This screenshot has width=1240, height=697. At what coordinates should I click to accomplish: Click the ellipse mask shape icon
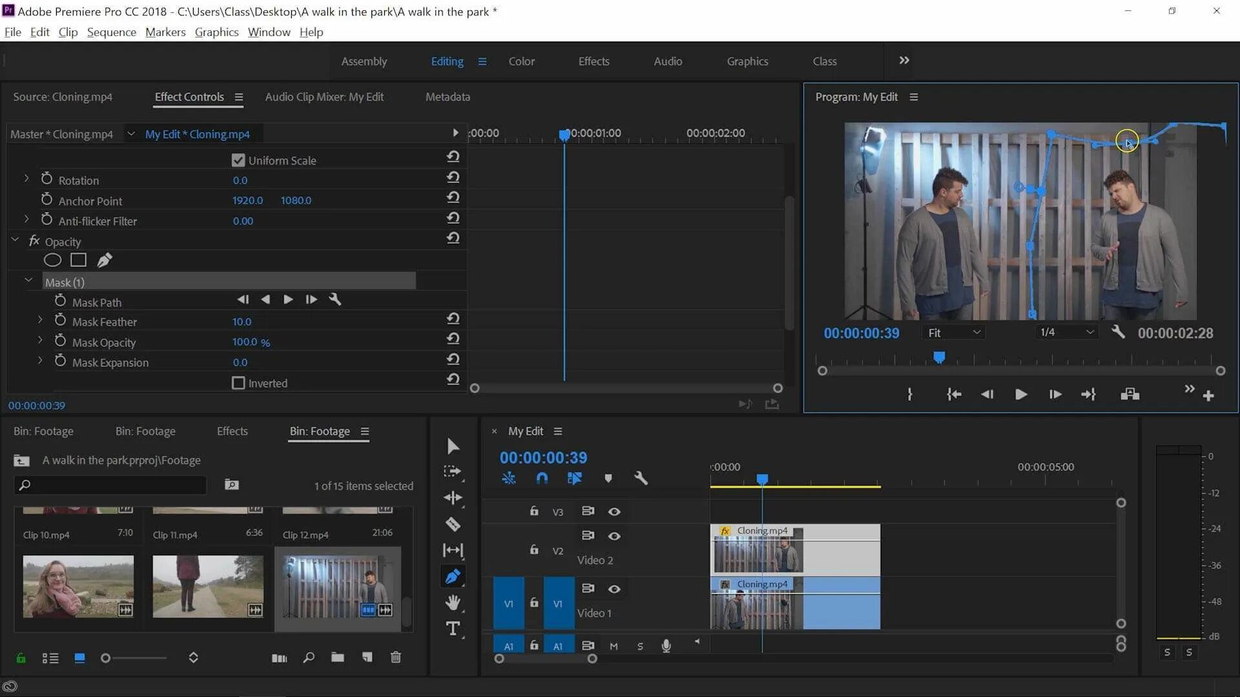52,261
